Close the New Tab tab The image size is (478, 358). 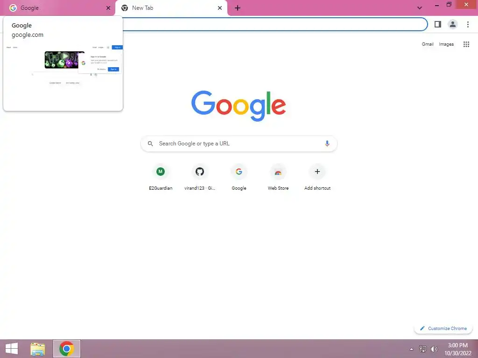coord(220,8)
